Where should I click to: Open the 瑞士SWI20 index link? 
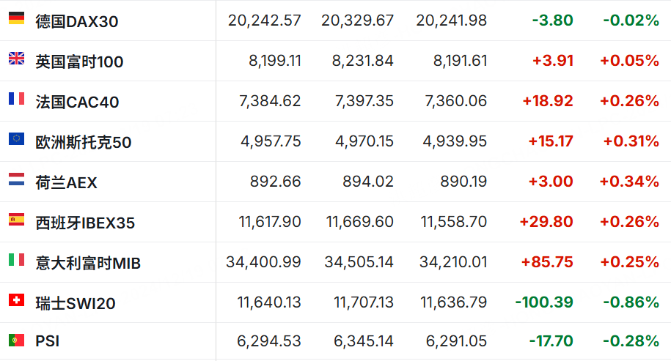(76, 303)
